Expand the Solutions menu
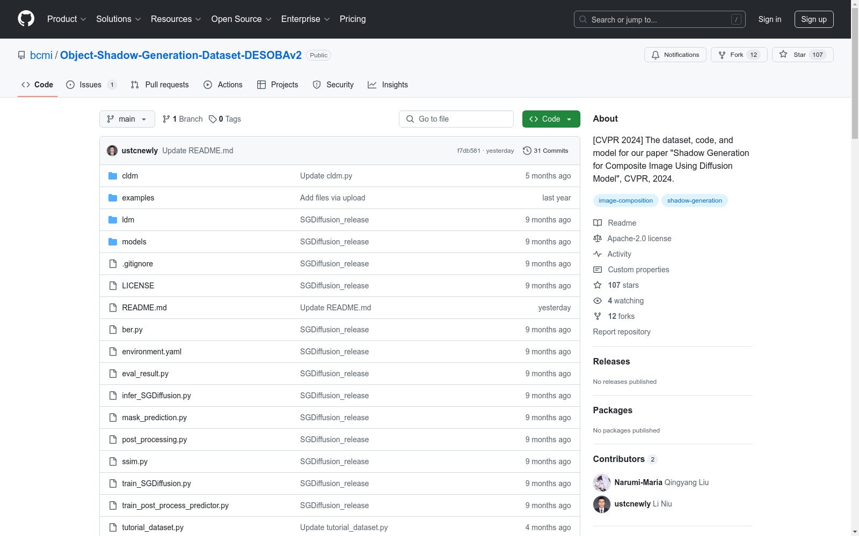 click(119, 19)
